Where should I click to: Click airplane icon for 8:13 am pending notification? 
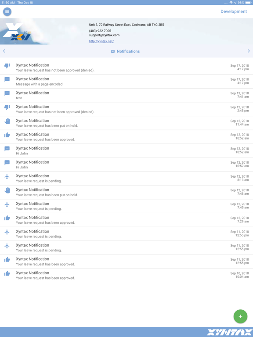7,177
